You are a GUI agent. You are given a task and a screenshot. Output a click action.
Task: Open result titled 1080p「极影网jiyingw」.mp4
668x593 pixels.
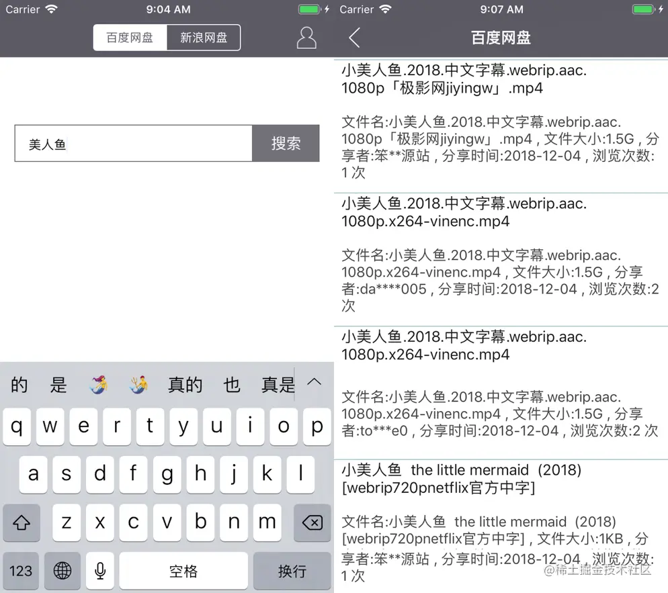tap(501, 126)
